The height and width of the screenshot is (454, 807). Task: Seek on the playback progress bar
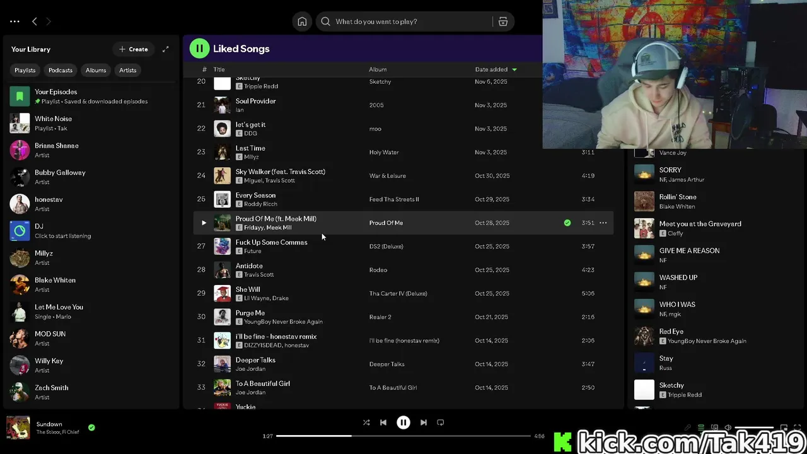[403, 436]
